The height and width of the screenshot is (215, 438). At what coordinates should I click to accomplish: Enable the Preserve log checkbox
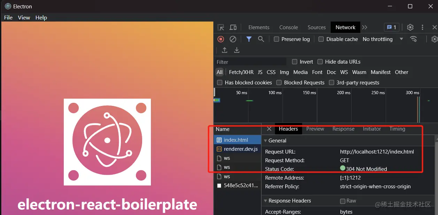click(276, 39)
